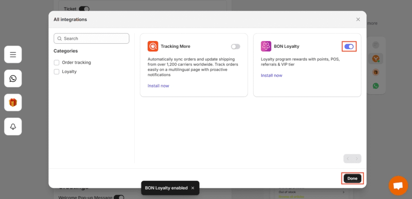Go to next page of integrations
Screen dimensions: 412x199
click(x=357, y=158)
